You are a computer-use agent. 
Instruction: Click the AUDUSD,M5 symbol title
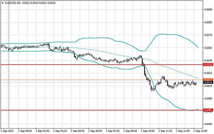(x=13, y=3)
